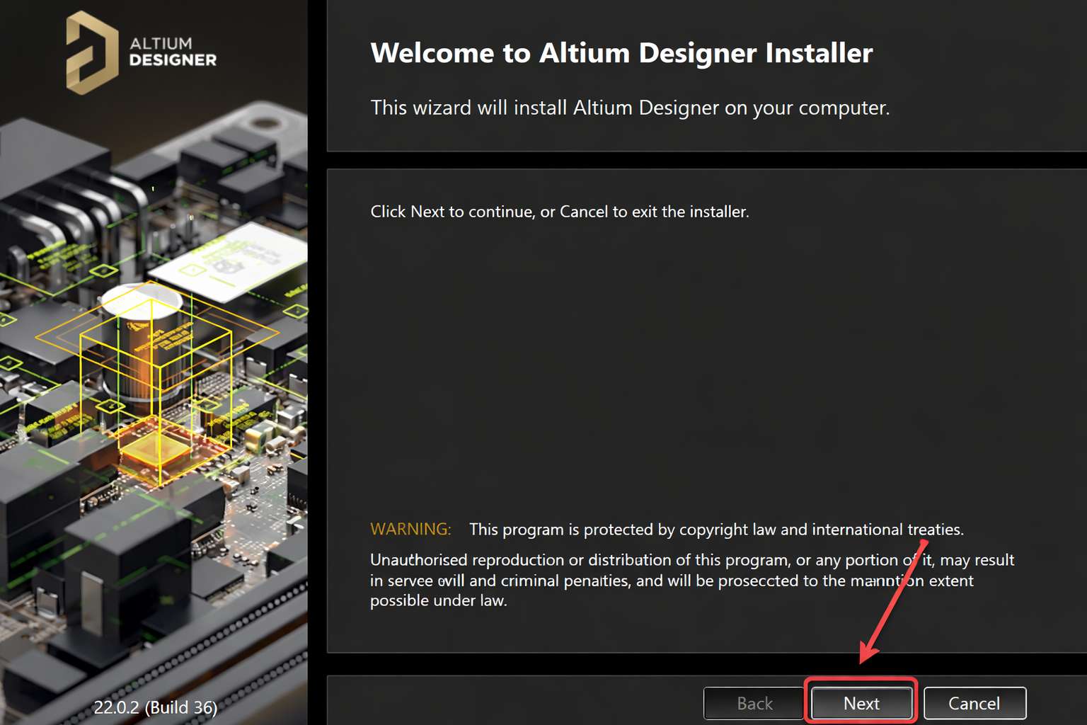Click the 'Click Next to continue' instruction text
The width and height of the screenshot is (1087, 725).
(559, 212)
